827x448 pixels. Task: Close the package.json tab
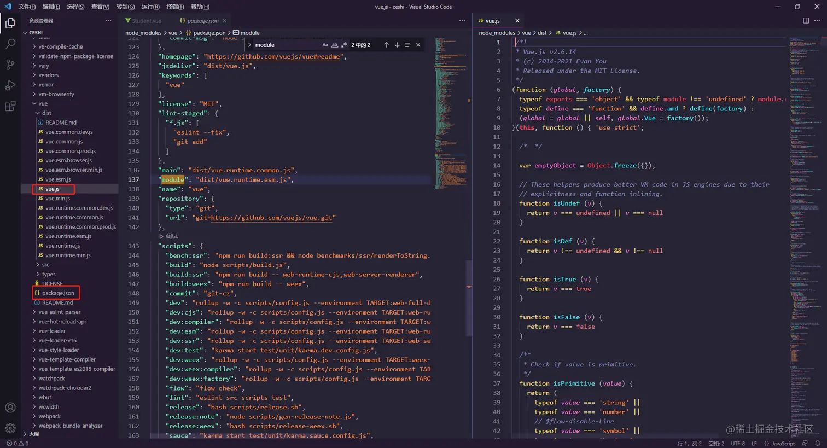point(224,21)
